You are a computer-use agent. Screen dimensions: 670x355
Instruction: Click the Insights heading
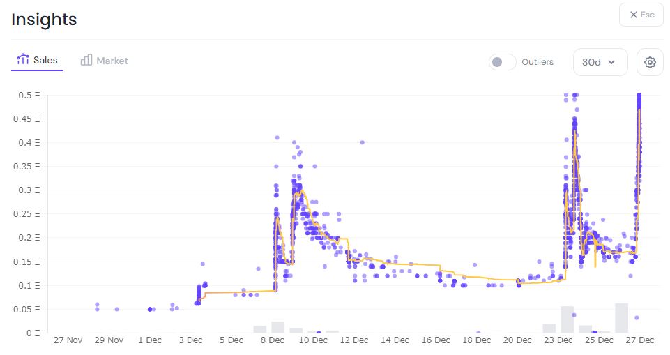pyautogui.click(x=44, y=20)
